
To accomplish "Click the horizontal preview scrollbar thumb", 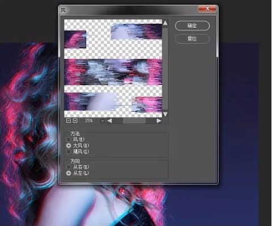I will point(134,121).
